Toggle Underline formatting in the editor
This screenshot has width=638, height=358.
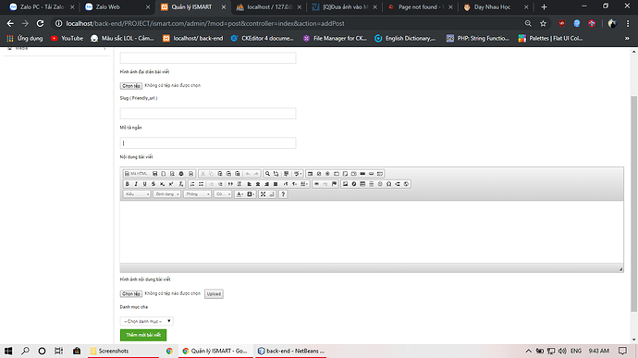[x=144, y=184]
